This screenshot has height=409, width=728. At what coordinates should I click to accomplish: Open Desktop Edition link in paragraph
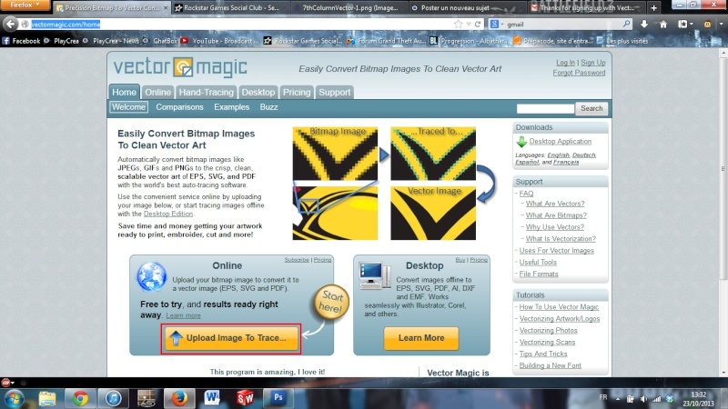tap(168, 214)
